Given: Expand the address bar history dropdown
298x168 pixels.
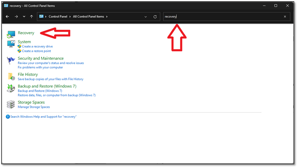Looking at the screenshot, I should tap(146, 16).
